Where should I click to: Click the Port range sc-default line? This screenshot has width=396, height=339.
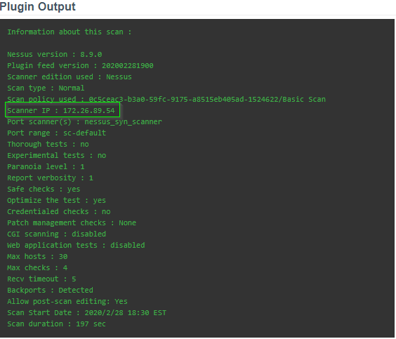[x=57, y=133]
